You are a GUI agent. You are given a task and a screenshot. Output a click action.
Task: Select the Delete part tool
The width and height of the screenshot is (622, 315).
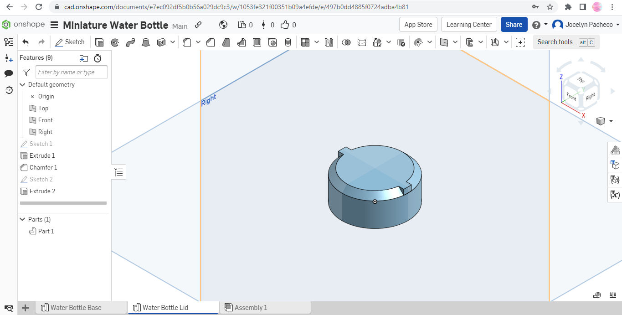point(401,42)
